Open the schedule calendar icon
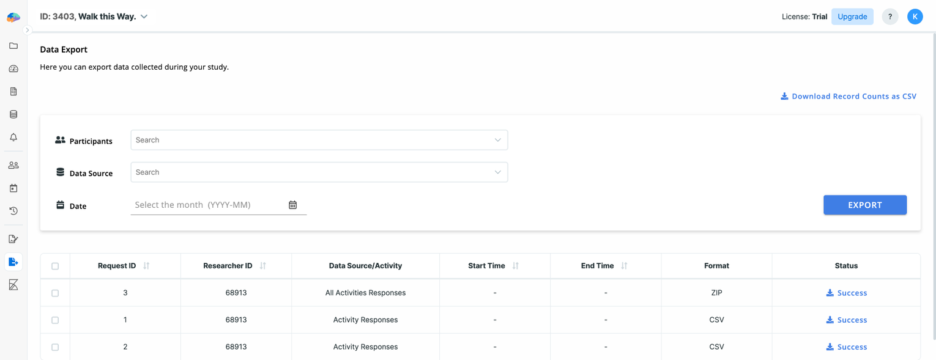 13,188
